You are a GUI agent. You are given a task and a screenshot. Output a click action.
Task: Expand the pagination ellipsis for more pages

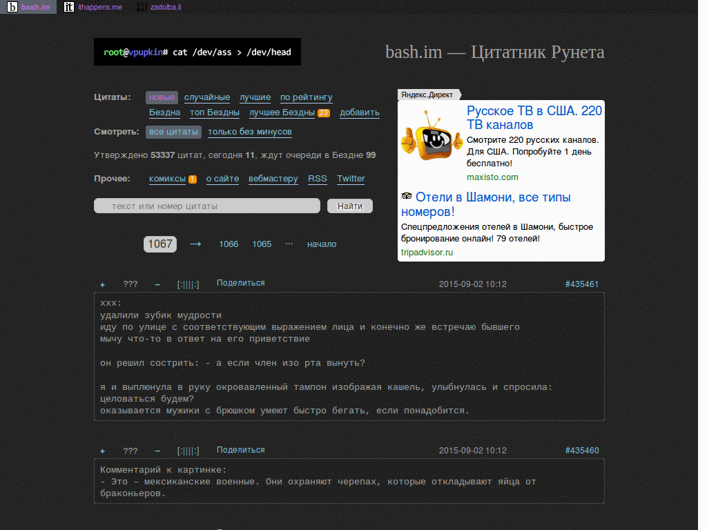point(289,244)
